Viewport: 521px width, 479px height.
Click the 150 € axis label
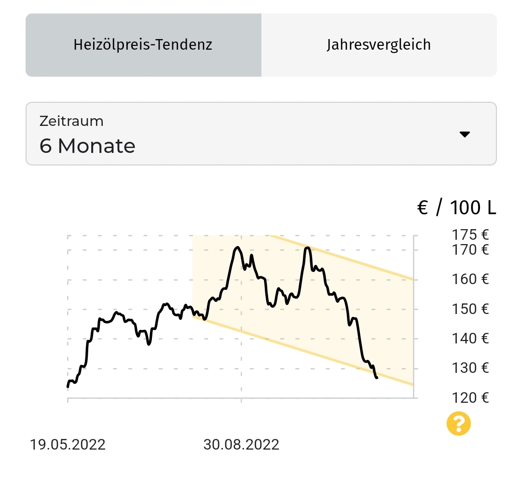(470, 309)
